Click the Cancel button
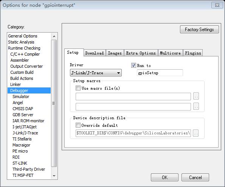 point(195,178)
